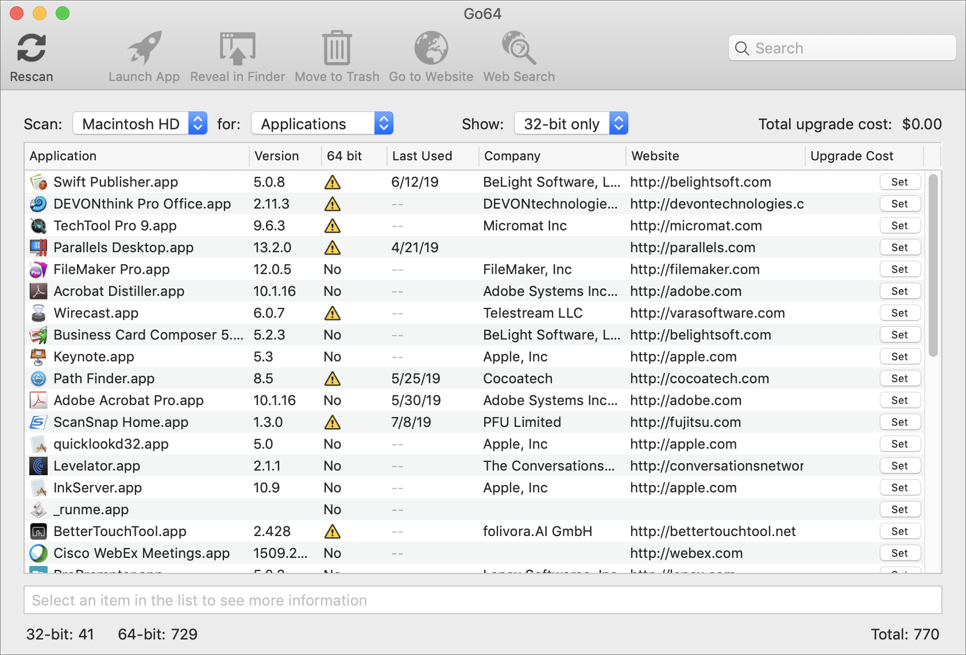Screen dimensions: 966x655
Task: Click http://bettertouchtool.net website cell
Action: (x=713, y=531)
